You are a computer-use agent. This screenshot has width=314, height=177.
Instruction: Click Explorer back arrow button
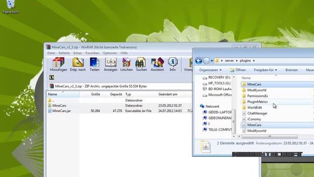tap(199, 60)
